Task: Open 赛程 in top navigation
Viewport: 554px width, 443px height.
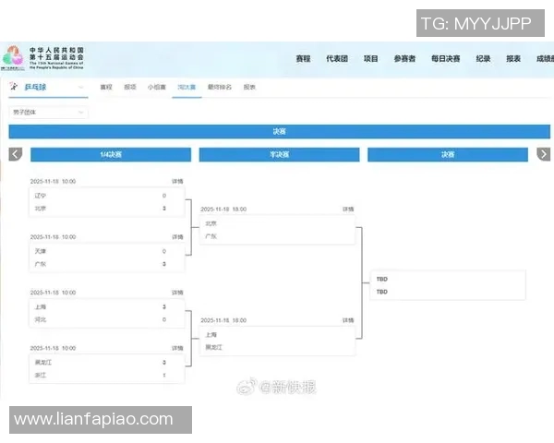Action: [303, 59]
